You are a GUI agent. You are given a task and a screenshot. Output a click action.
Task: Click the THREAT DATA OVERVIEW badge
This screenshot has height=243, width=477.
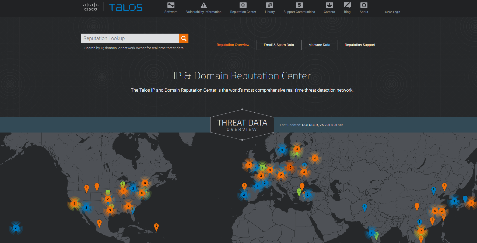(242, 125)
